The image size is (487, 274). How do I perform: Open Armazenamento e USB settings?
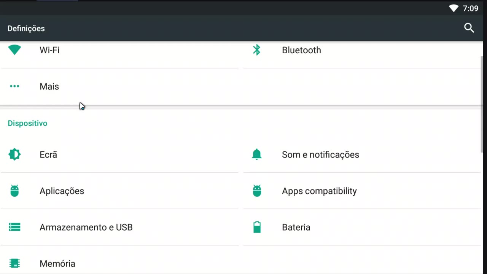[x=119, y=227]
